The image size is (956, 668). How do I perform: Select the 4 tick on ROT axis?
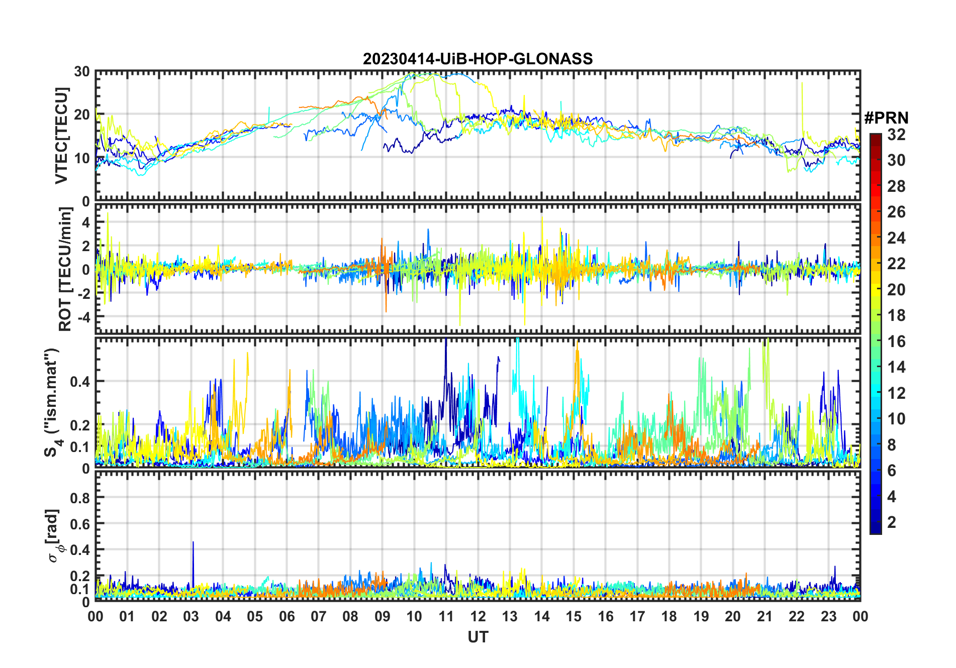(86, 222)
